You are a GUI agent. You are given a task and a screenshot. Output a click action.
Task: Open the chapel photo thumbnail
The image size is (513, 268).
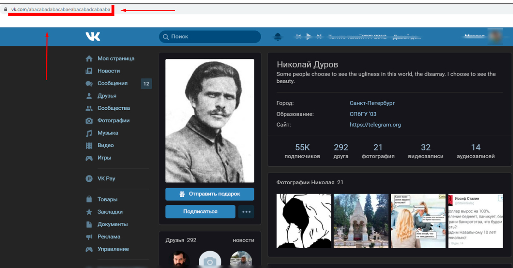coord(360,221)
